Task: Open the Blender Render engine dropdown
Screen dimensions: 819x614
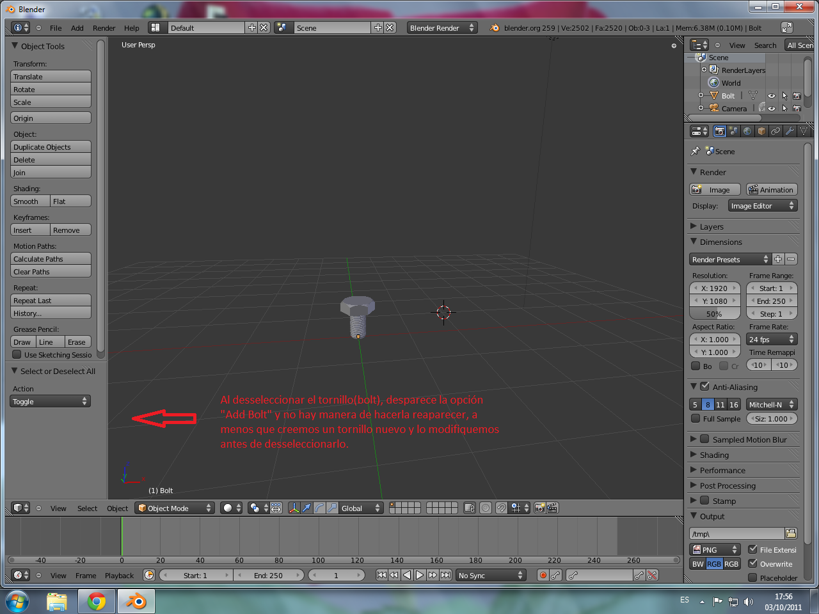Action: (x=442, y=28)
